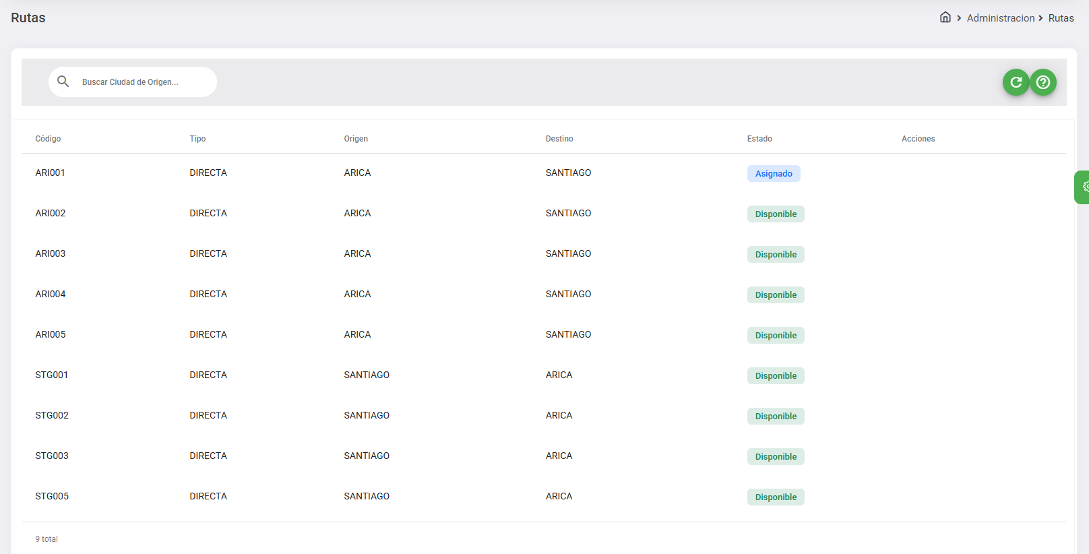The width and height of the screenshot is (1089, 554).
Task: Click the Rutas breadcrumb item
Action: pos(1061,18)
